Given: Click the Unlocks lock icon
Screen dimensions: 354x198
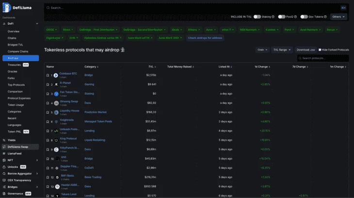Looking at the screenshot, I should coord(4,167).
